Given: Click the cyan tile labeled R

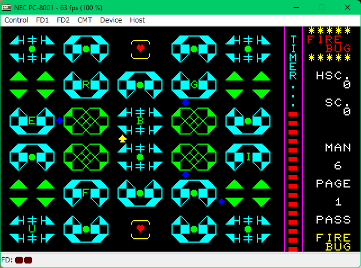Looking at the screenshot, I should [x=86, y=85].
